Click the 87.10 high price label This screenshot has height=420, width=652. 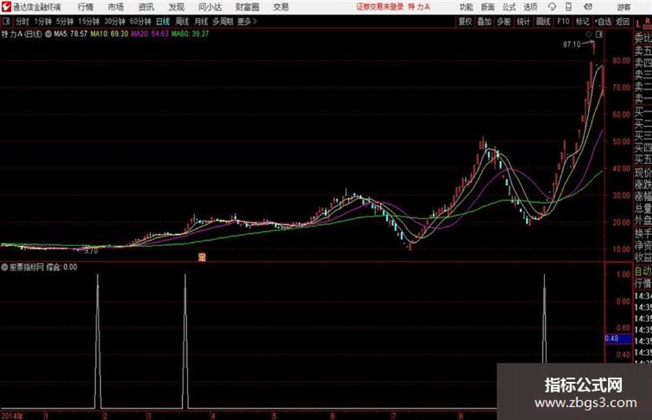[572, 45]
